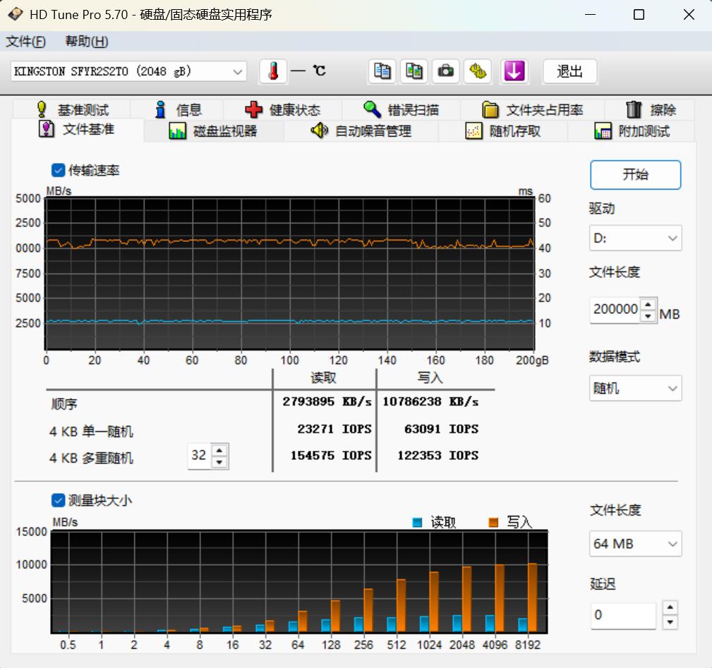Screen dimensions: 712x668
Task: Click the 4 KB 多重随机 row label
Action: coord(91,458)
